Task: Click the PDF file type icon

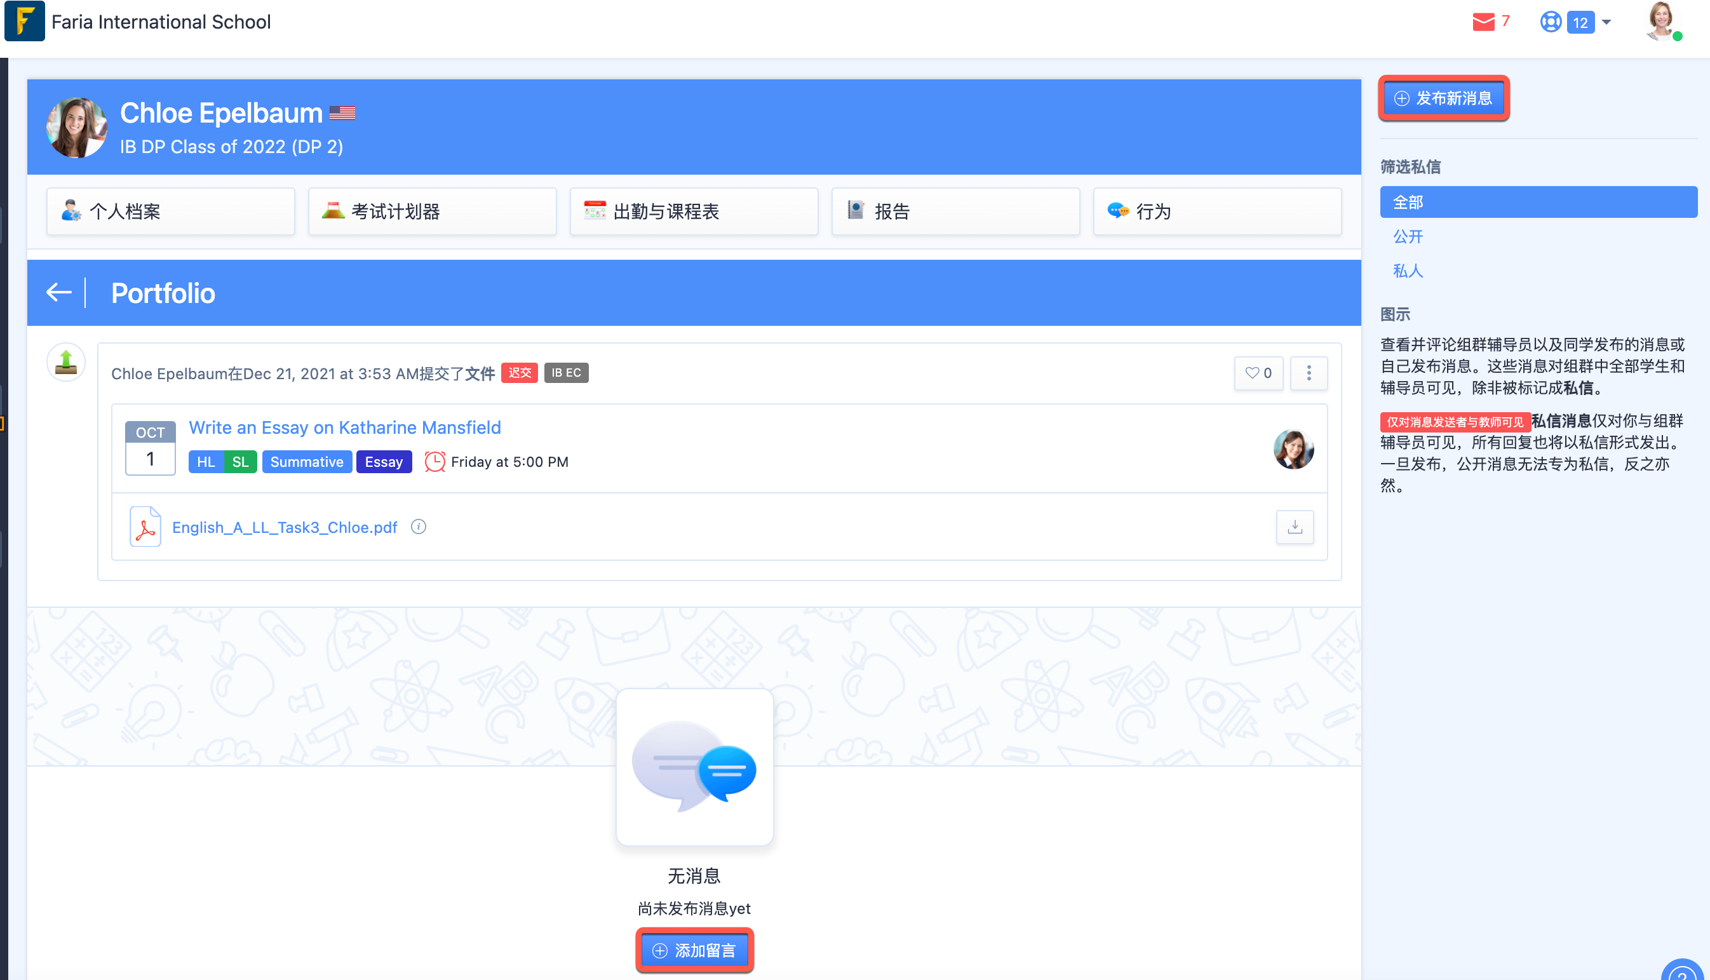Action: click(x=145, y=527)
